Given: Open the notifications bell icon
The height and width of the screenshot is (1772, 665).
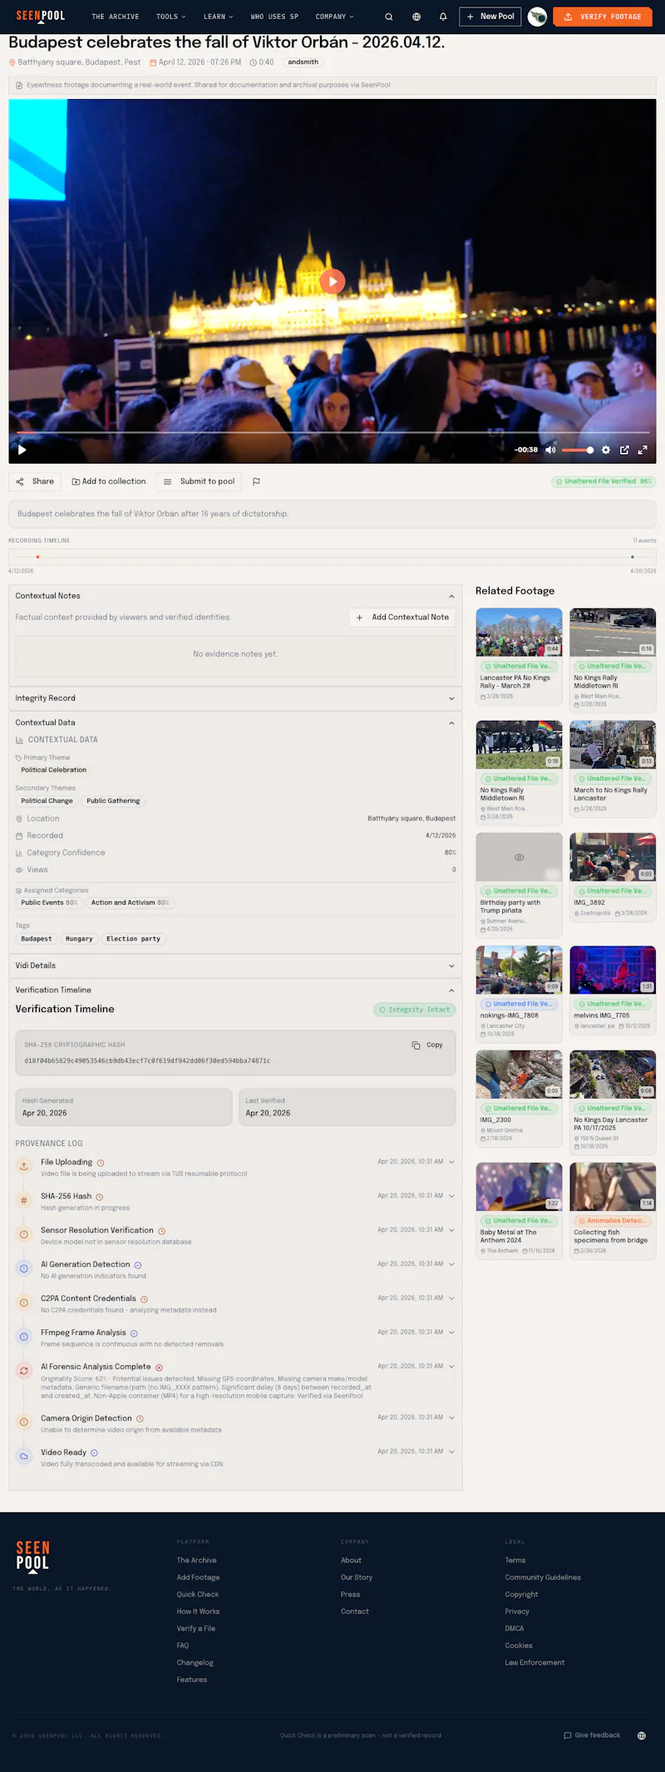Looking at the screenshot, I should point(443,17).
